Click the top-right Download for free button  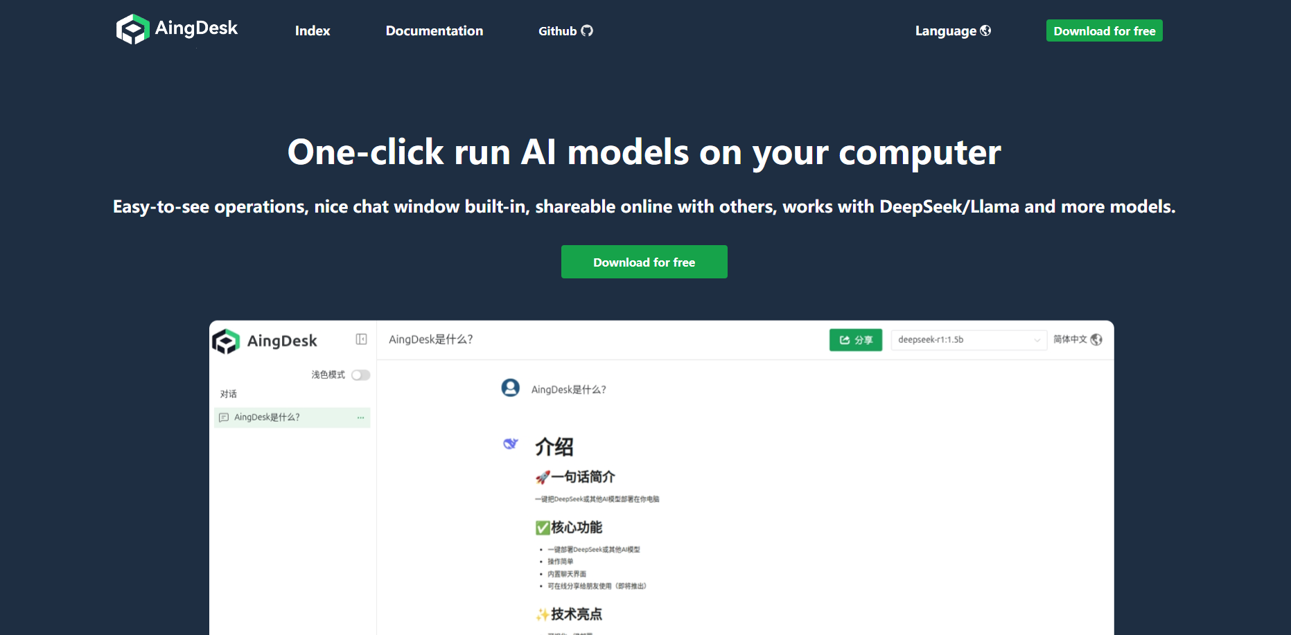1105,31
